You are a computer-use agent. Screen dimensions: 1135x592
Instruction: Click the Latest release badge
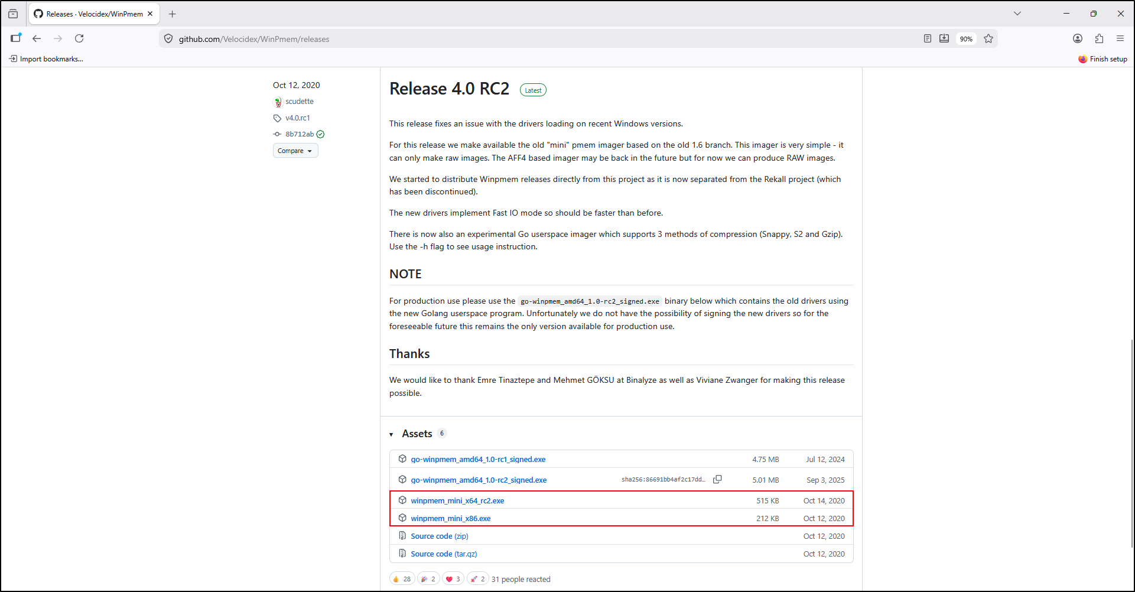[533, 90]
